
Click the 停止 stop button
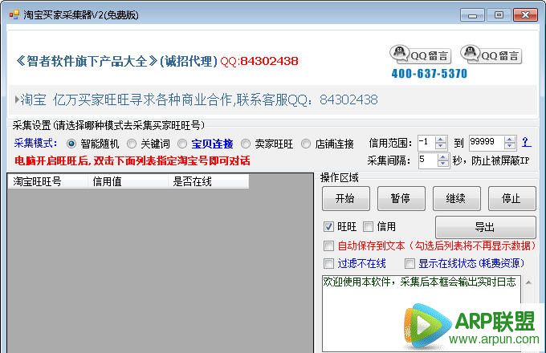pyautogui.click(x=512, y=199)
